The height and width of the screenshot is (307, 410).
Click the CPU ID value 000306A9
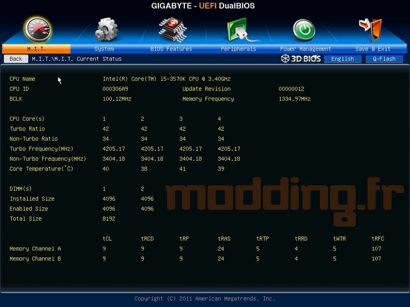(115, 89)
